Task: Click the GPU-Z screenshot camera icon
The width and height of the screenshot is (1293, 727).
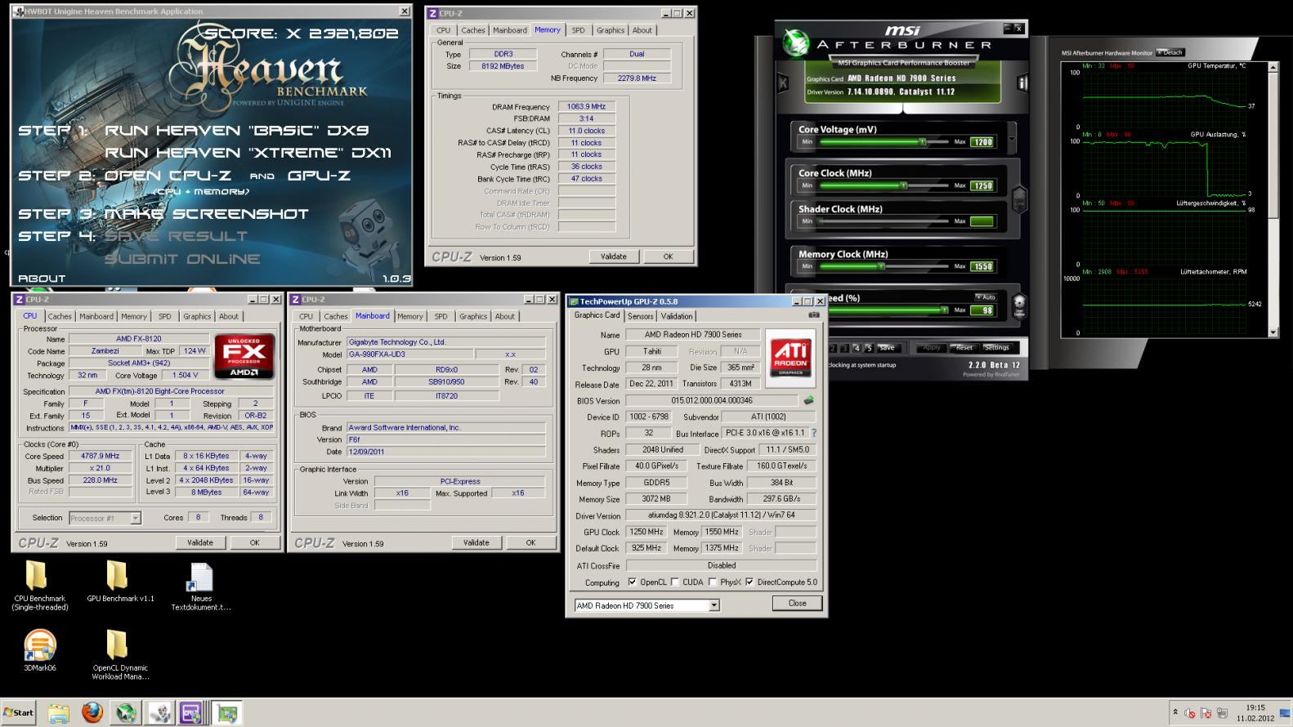Action: coord(813,315)
